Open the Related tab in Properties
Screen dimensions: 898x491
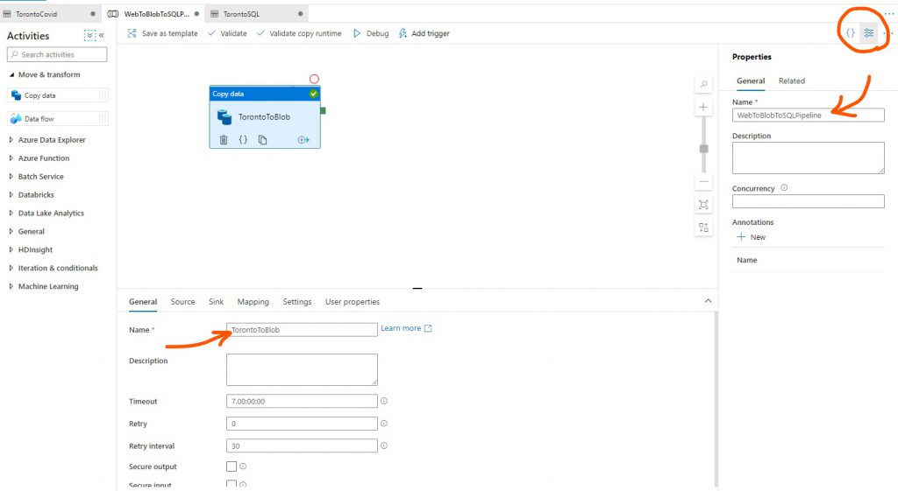(x=791, y=81)
